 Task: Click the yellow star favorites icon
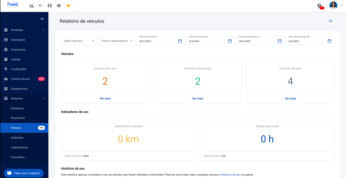[68, 6]
